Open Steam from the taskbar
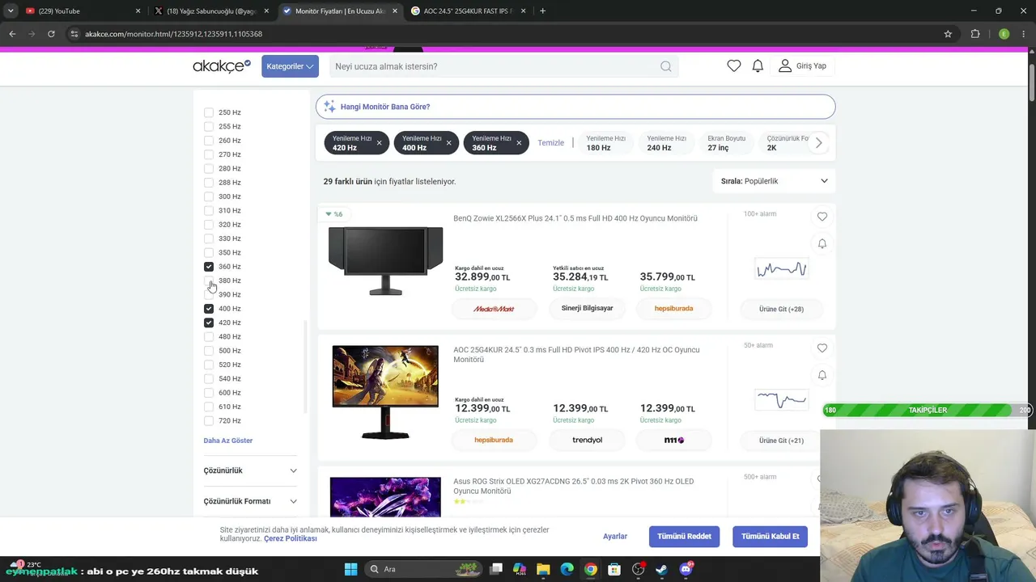1036x582 pixels. click(662, 569)
